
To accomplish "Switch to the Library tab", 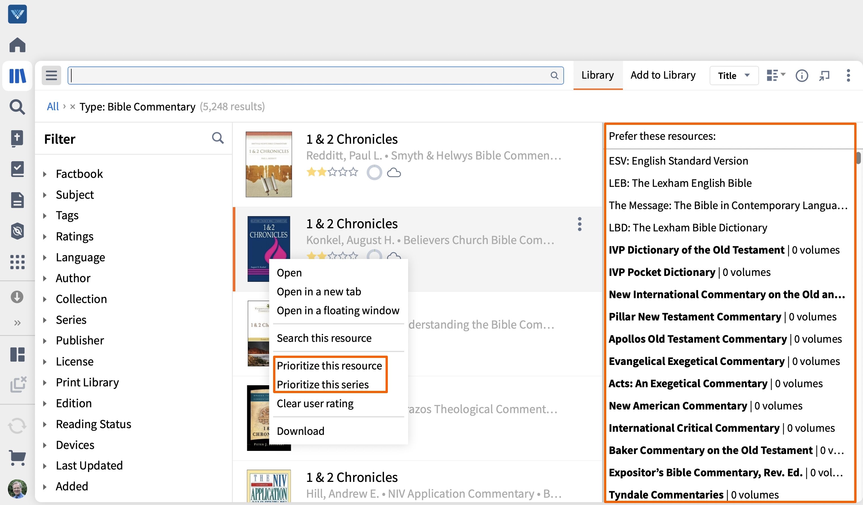I will pyautogui.click(x=598, y=75).
